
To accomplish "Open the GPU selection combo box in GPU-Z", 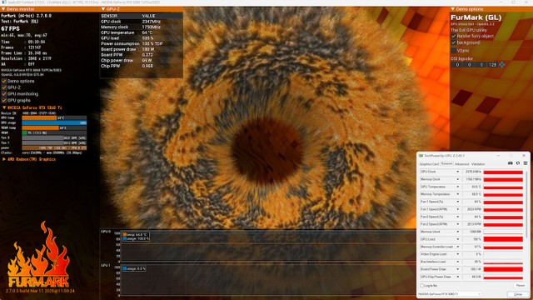I will pos(449,294).
